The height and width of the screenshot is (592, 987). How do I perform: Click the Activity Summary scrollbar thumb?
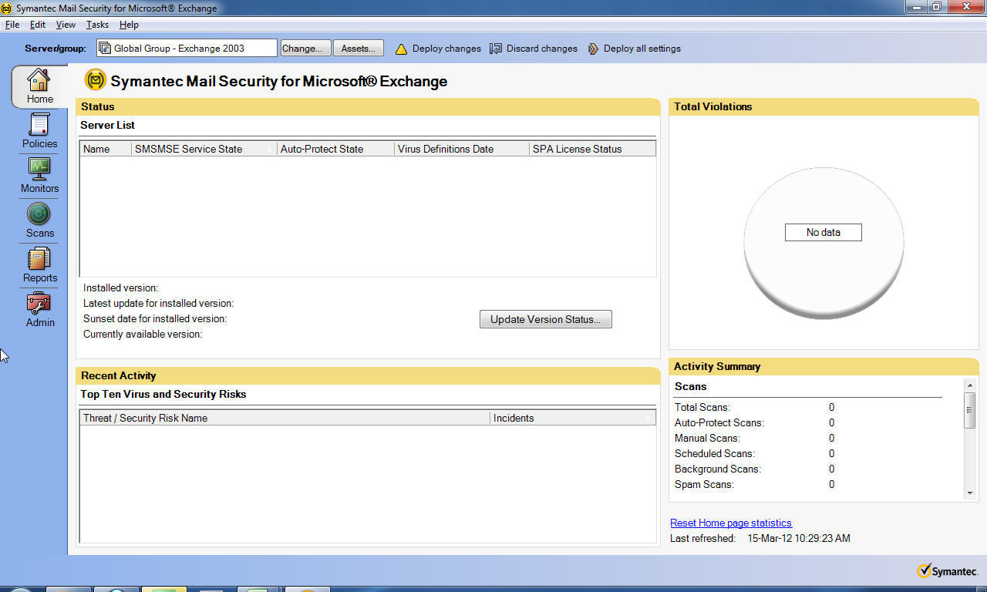click(970, 410)
